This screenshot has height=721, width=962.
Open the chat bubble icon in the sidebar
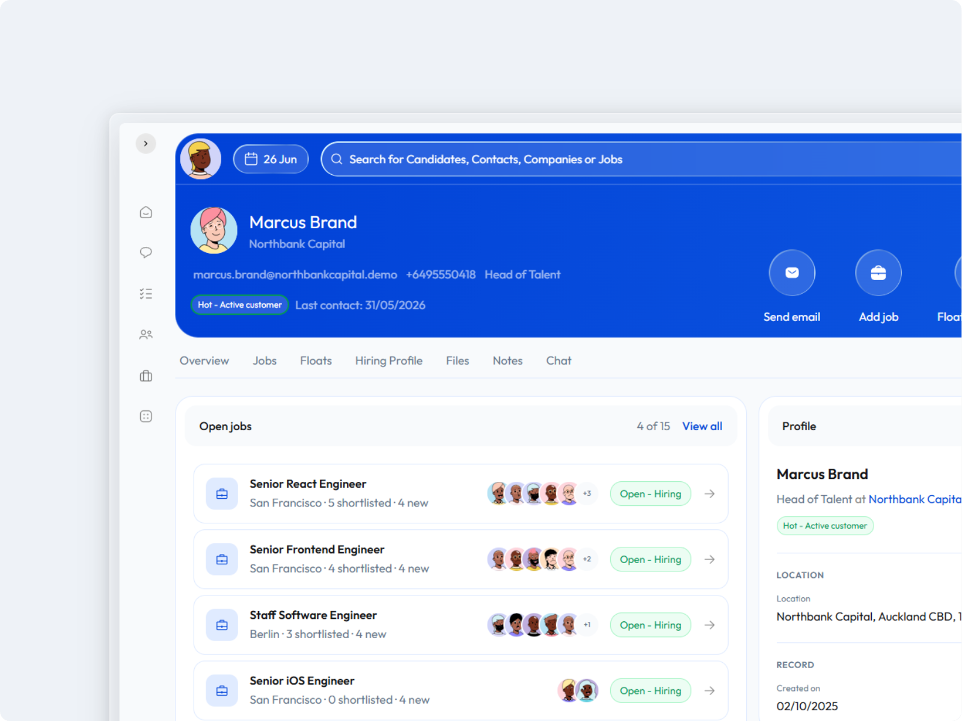[x=146, y=252]
